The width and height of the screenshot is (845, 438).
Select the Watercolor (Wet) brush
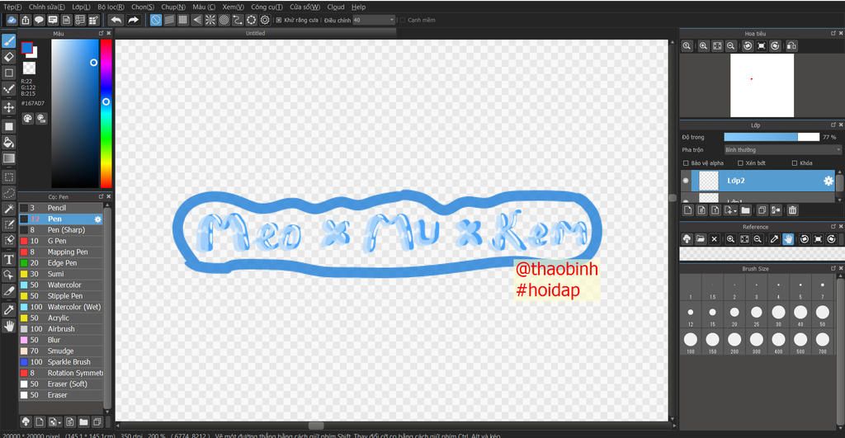61,307
